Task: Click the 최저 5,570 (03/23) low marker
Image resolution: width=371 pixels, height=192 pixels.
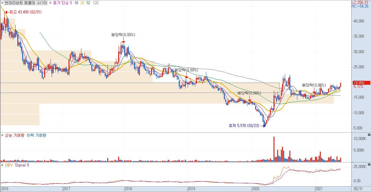Action: pyautogui.click(x=247, y=125)
